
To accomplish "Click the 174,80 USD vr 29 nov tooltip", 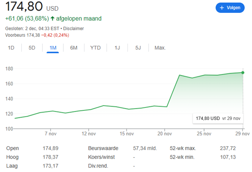I will [218, 118].
